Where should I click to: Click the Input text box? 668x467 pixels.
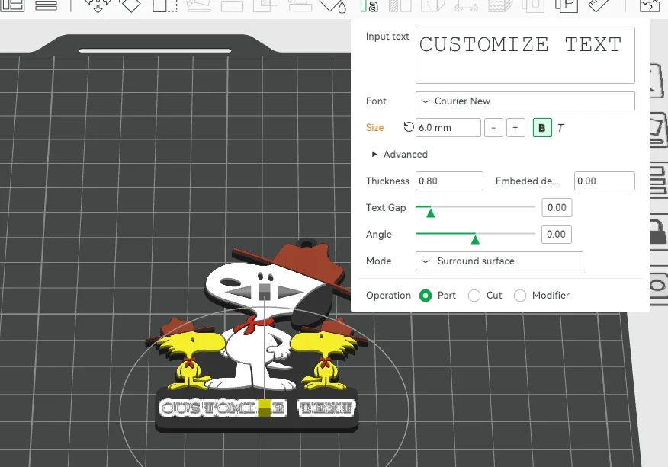click(x=525, y=56)
